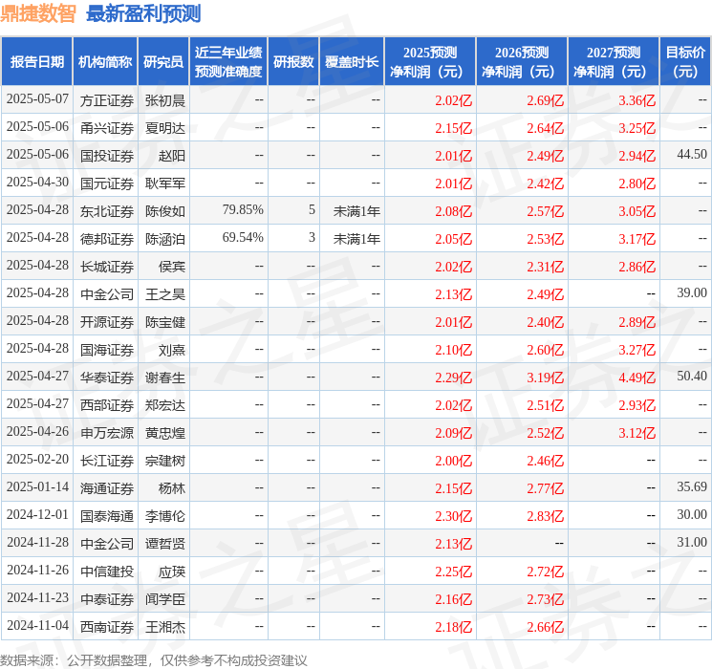
Task: Click the date 2024-11-04
Action: 37,625
